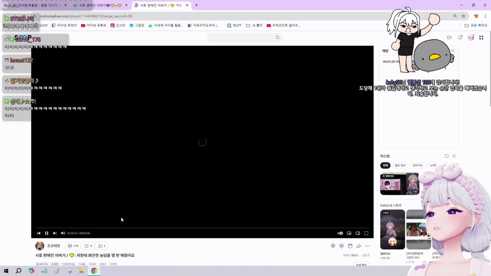
Task: Open the 초코레빗 channel name link
Action: (x=54, y=246)
